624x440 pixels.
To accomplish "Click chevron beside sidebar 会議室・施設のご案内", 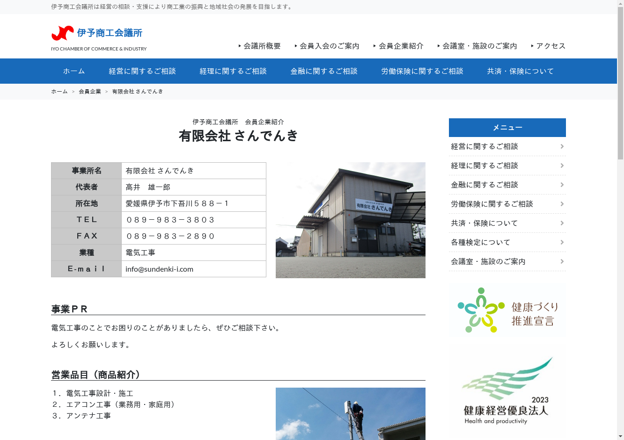I will pos(562,261).
